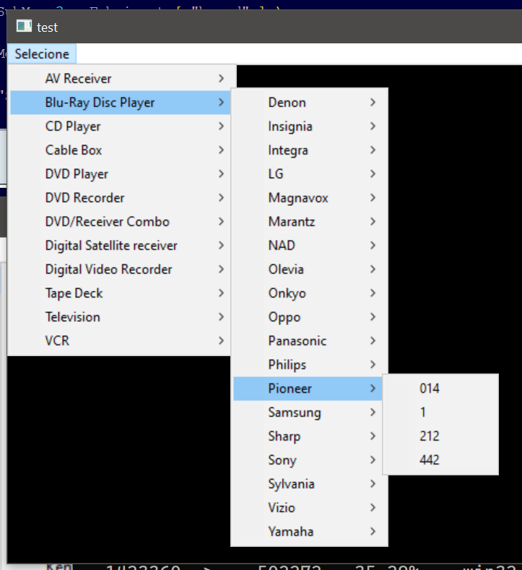Choose the Sharp brand
Screen dimensions: 522x570
click(x=309, y=436)
